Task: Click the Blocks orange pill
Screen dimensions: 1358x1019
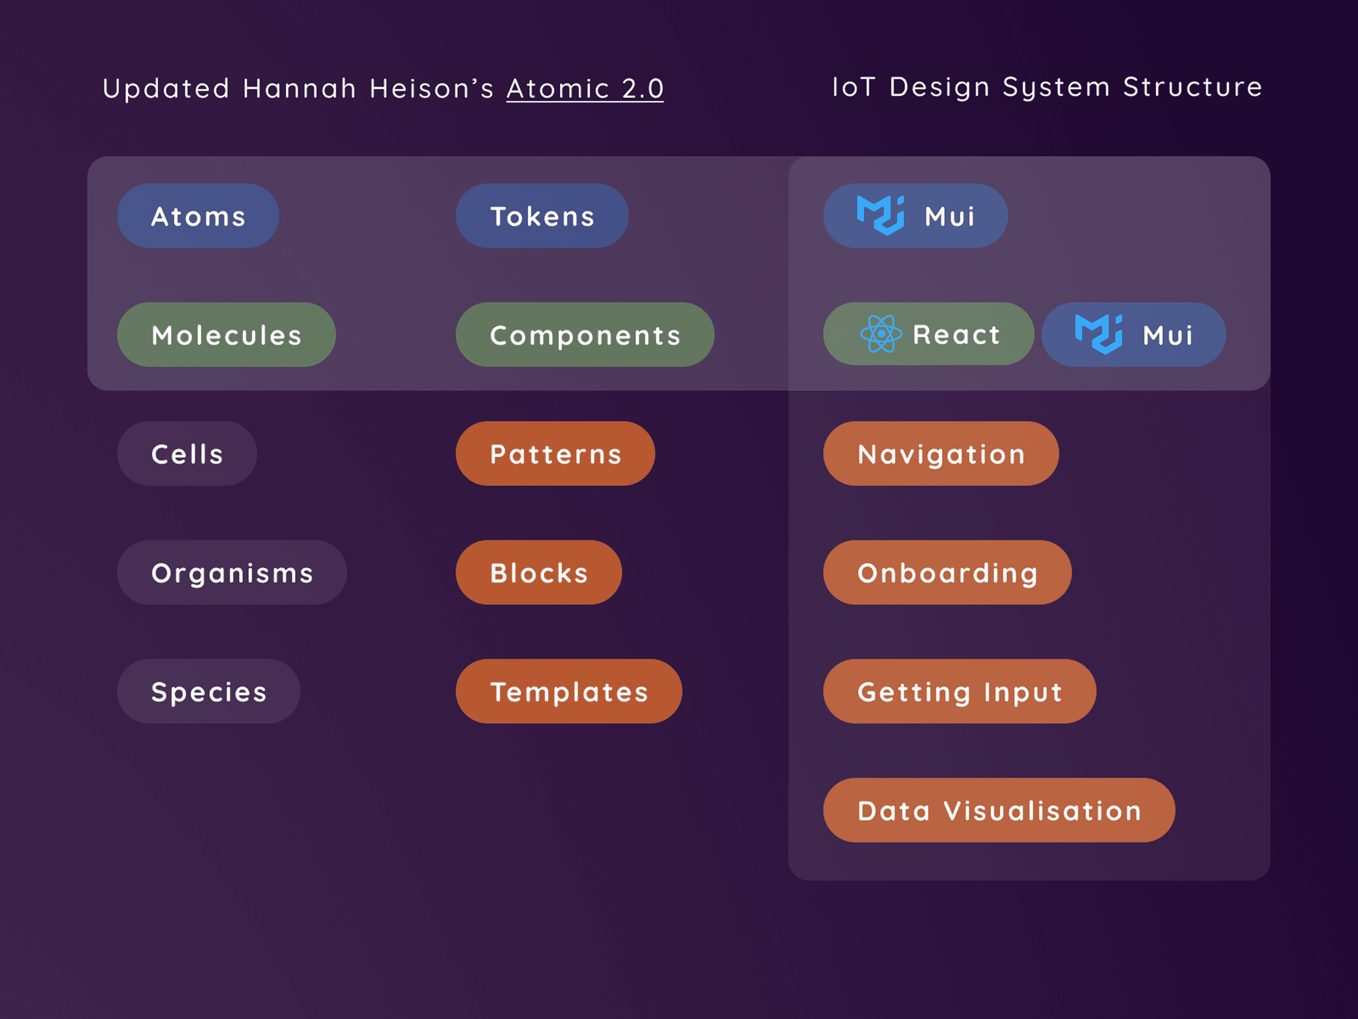Action: (x=539, y=572)
